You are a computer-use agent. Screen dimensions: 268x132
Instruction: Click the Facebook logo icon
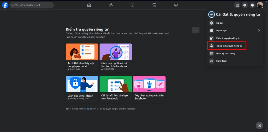click(x=5, y=5)
